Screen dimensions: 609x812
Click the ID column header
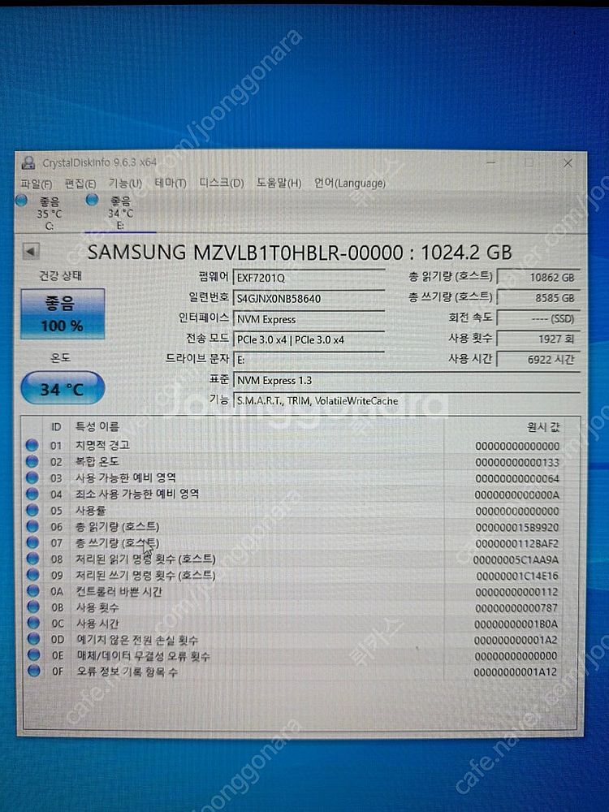pyautogui.click(x=56, y=427)
